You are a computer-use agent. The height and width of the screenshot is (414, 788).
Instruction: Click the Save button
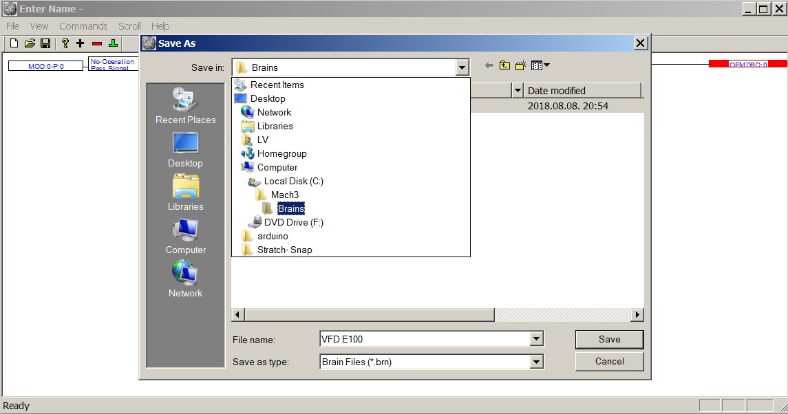click(609, 339)
